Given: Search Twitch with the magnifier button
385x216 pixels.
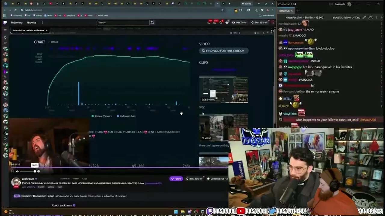Looking at the screenshot, I should [152, 22].
